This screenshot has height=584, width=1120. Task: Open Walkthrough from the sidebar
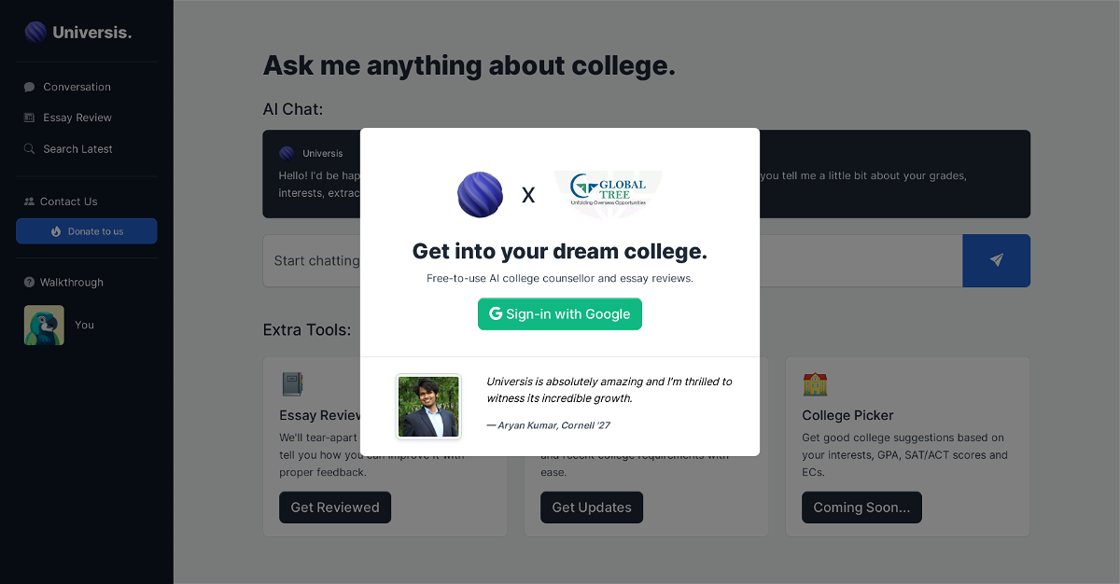click(x=72, y=283)
